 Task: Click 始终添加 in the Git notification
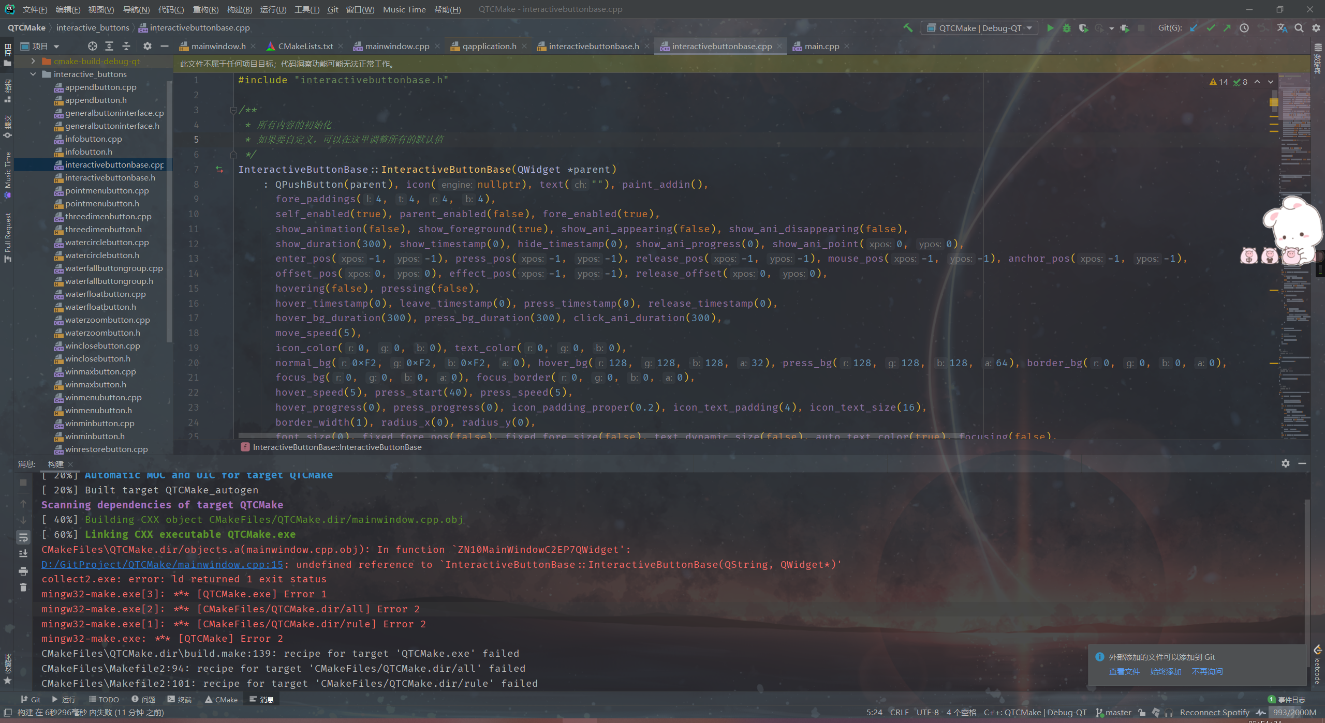click(x=1166, y=671)
